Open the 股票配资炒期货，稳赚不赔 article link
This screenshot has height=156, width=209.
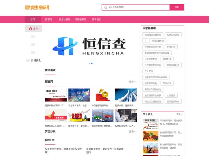[64, 151]
